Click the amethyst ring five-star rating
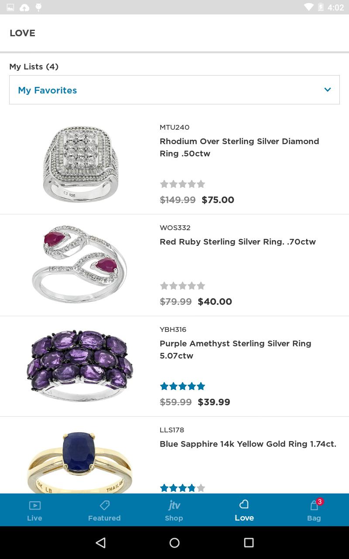Screen dimensions: 349x559 (x=182, y=386)
